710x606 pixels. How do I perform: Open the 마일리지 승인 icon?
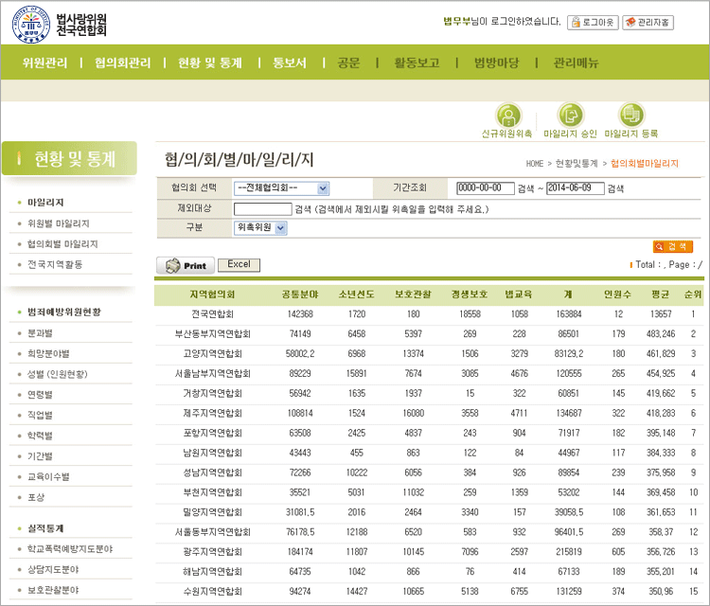click(570, 116)
